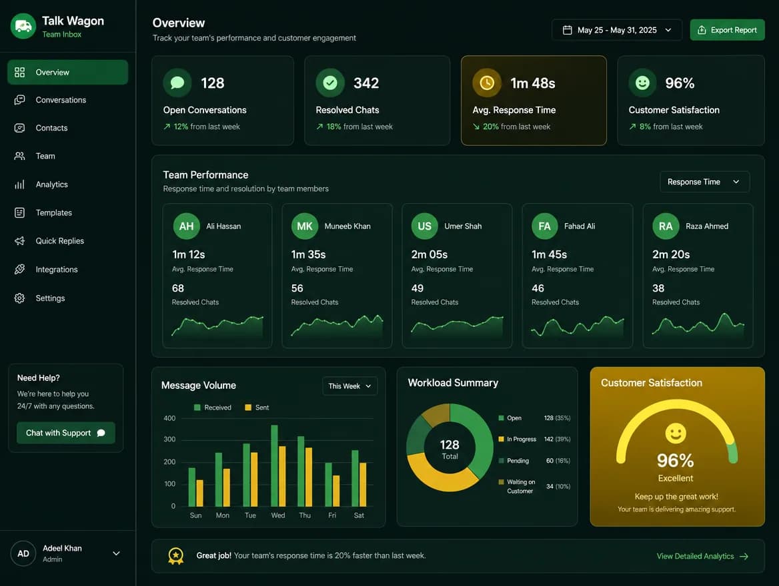Open the May 25 - May 31 date dropdown
Viewport: 779px width, 586px height.
(616, 30)
